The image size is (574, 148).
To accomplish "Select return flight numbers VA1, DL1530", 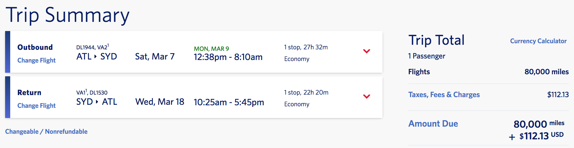I will [92, 93].
